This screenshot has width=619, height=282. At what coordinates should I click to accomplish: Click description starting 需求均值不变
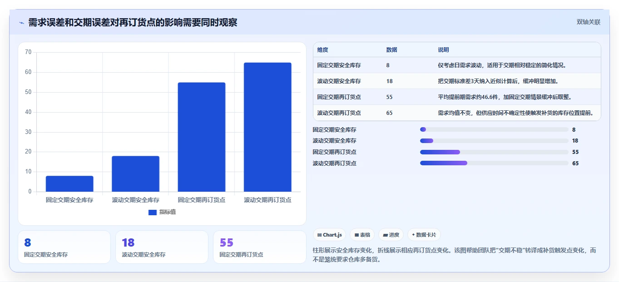[x=515, y=113]
